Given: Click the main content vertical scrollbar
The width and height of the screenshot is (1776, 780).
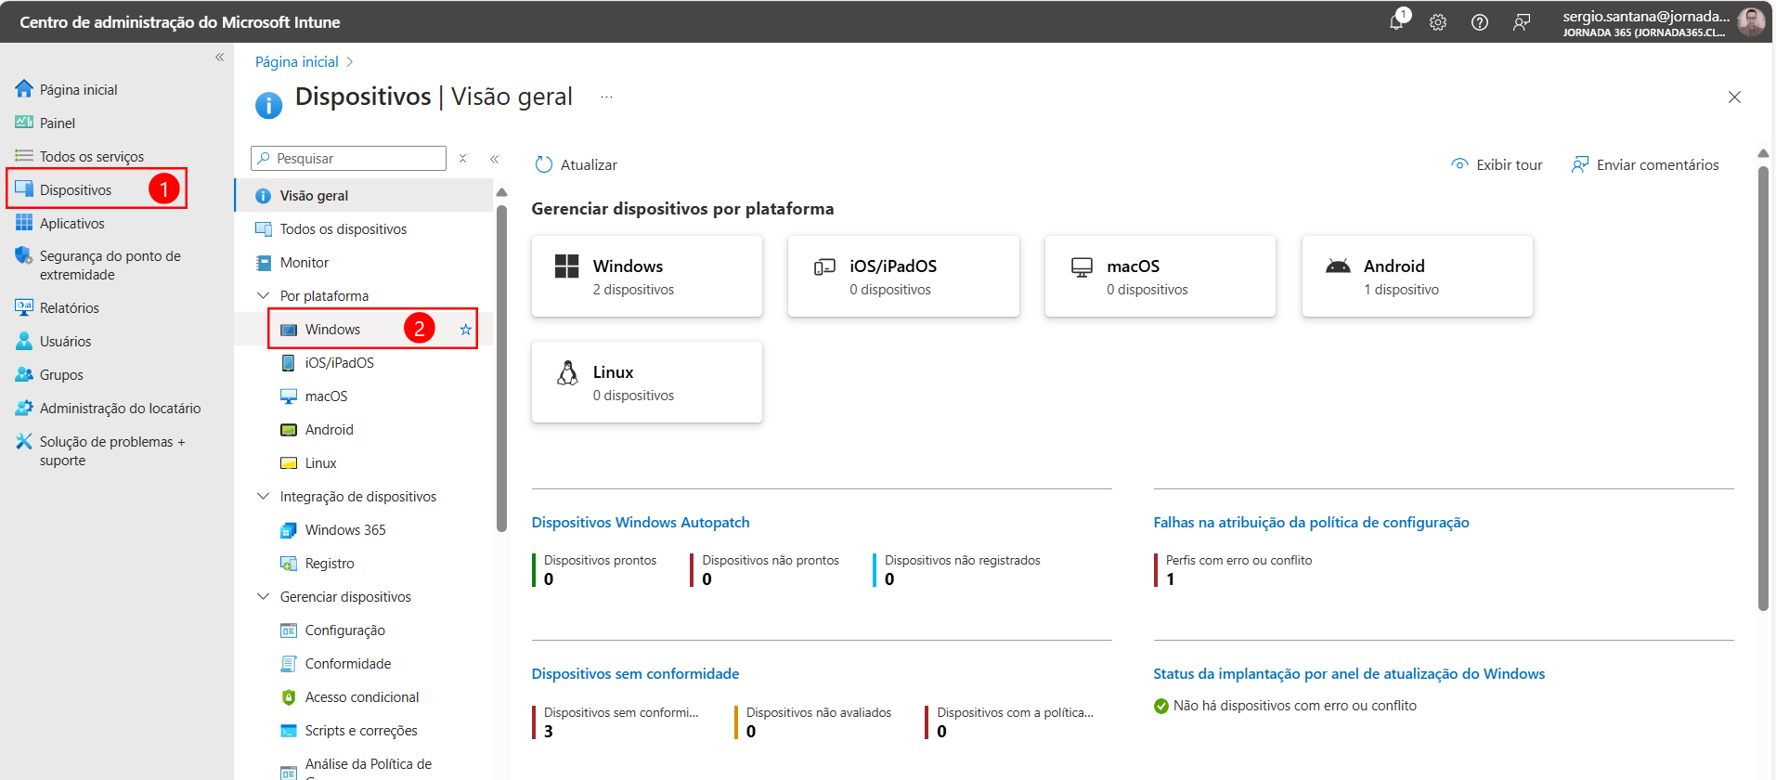Looking at the screenshot, I should tap(1763, 388).
